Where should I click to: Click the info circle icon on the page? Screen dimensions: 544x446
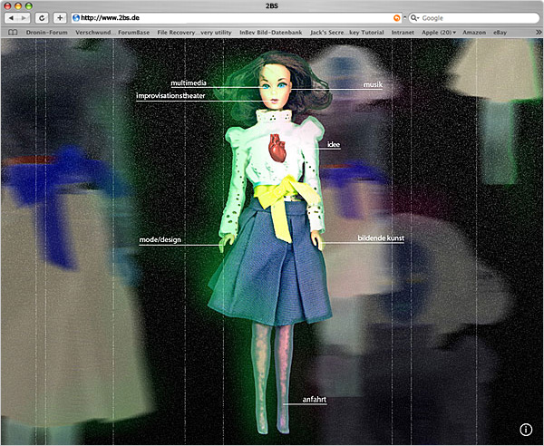pos(526,430)
